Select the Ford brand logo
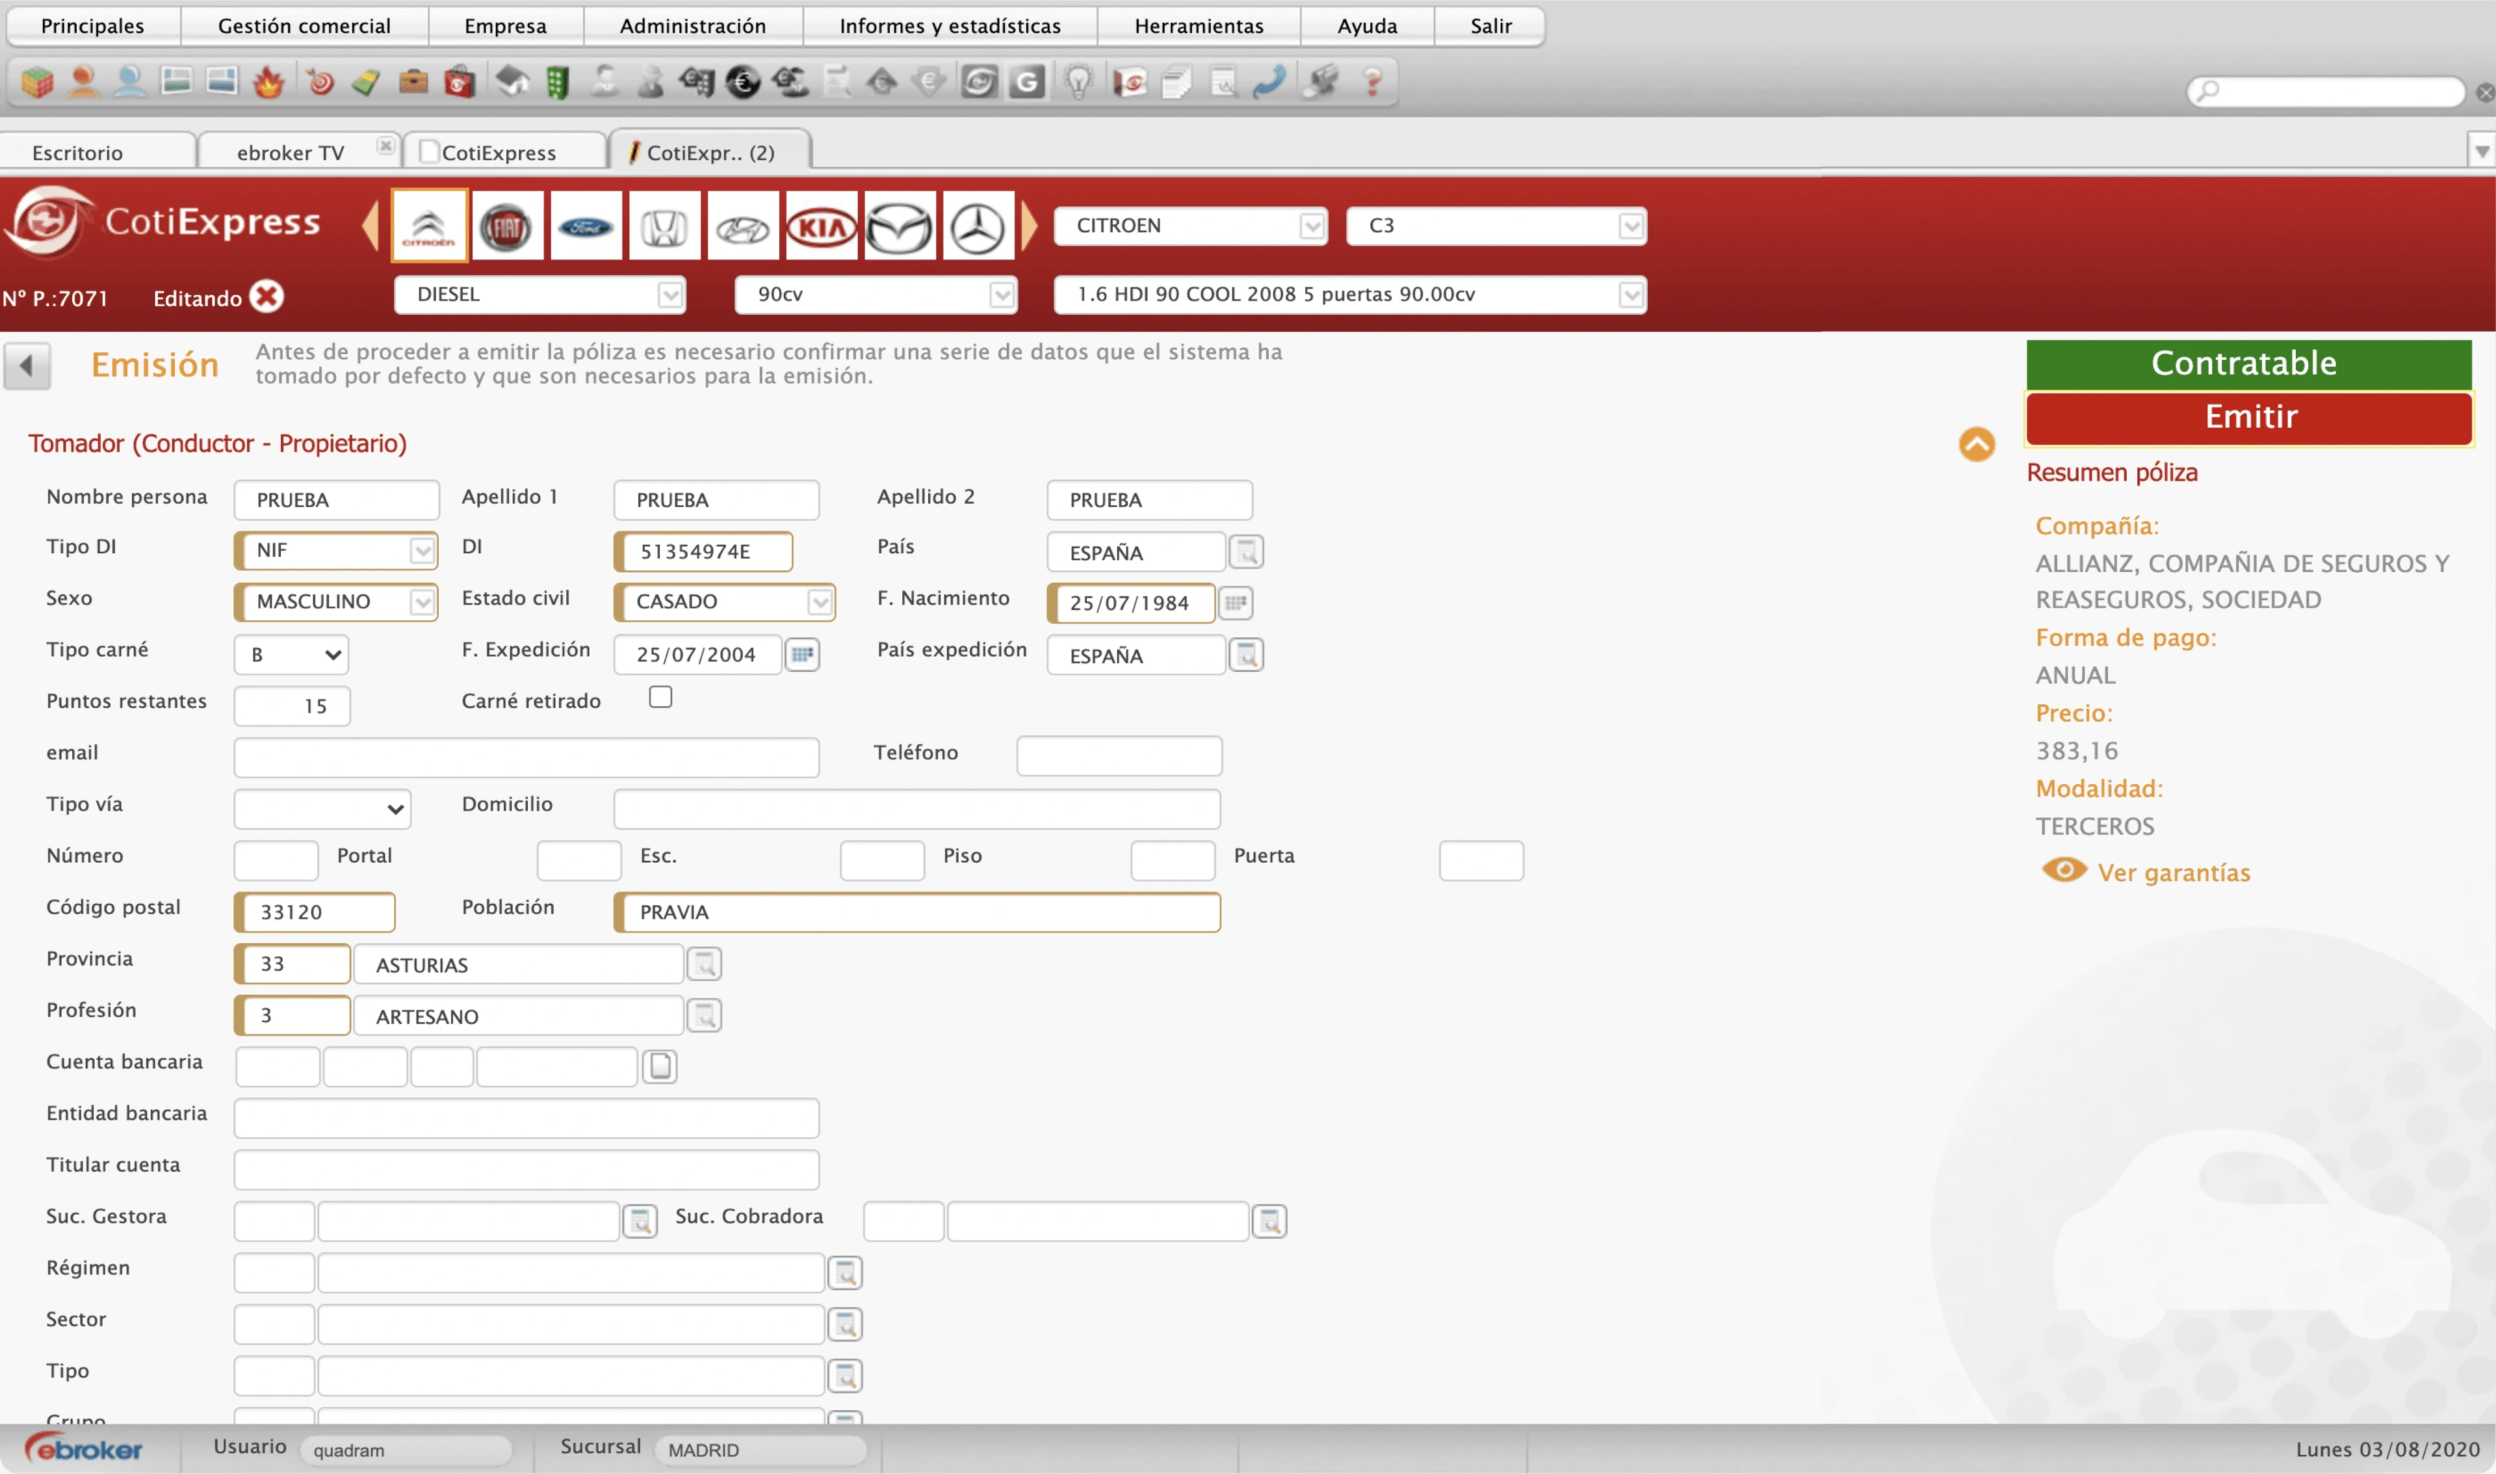 pyautogui.click(x=586, y=226)
